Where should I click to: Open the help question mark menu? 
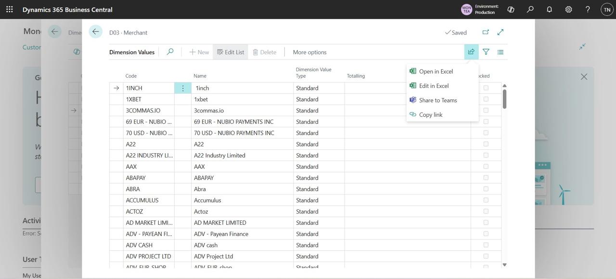[588, 9]
